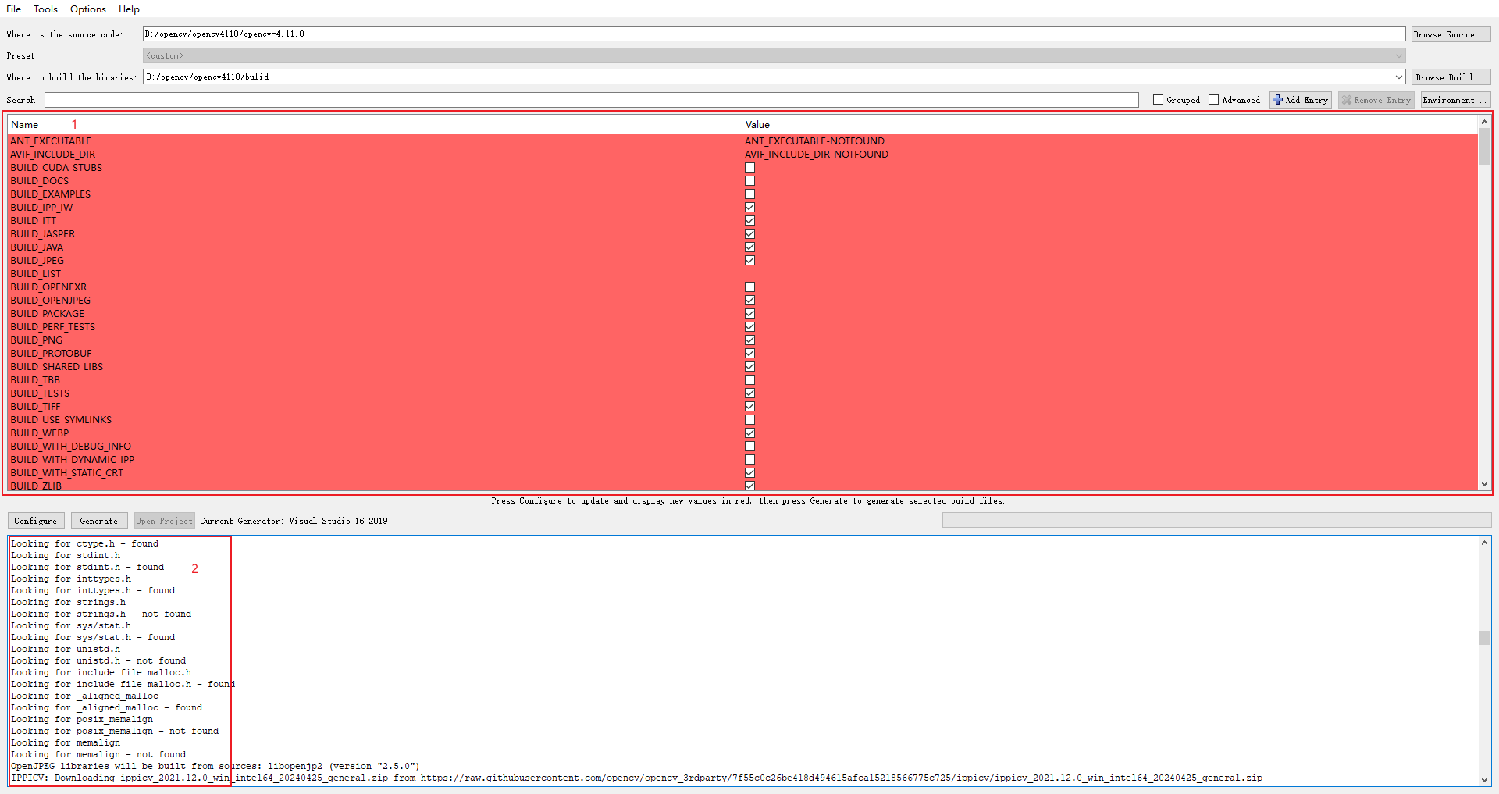Uncheck the BUILD_IPP_IW checkbox

click(749, 207)
